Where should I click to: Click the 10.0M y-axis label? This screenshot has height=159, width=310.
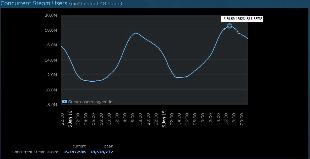click(51, 90)
